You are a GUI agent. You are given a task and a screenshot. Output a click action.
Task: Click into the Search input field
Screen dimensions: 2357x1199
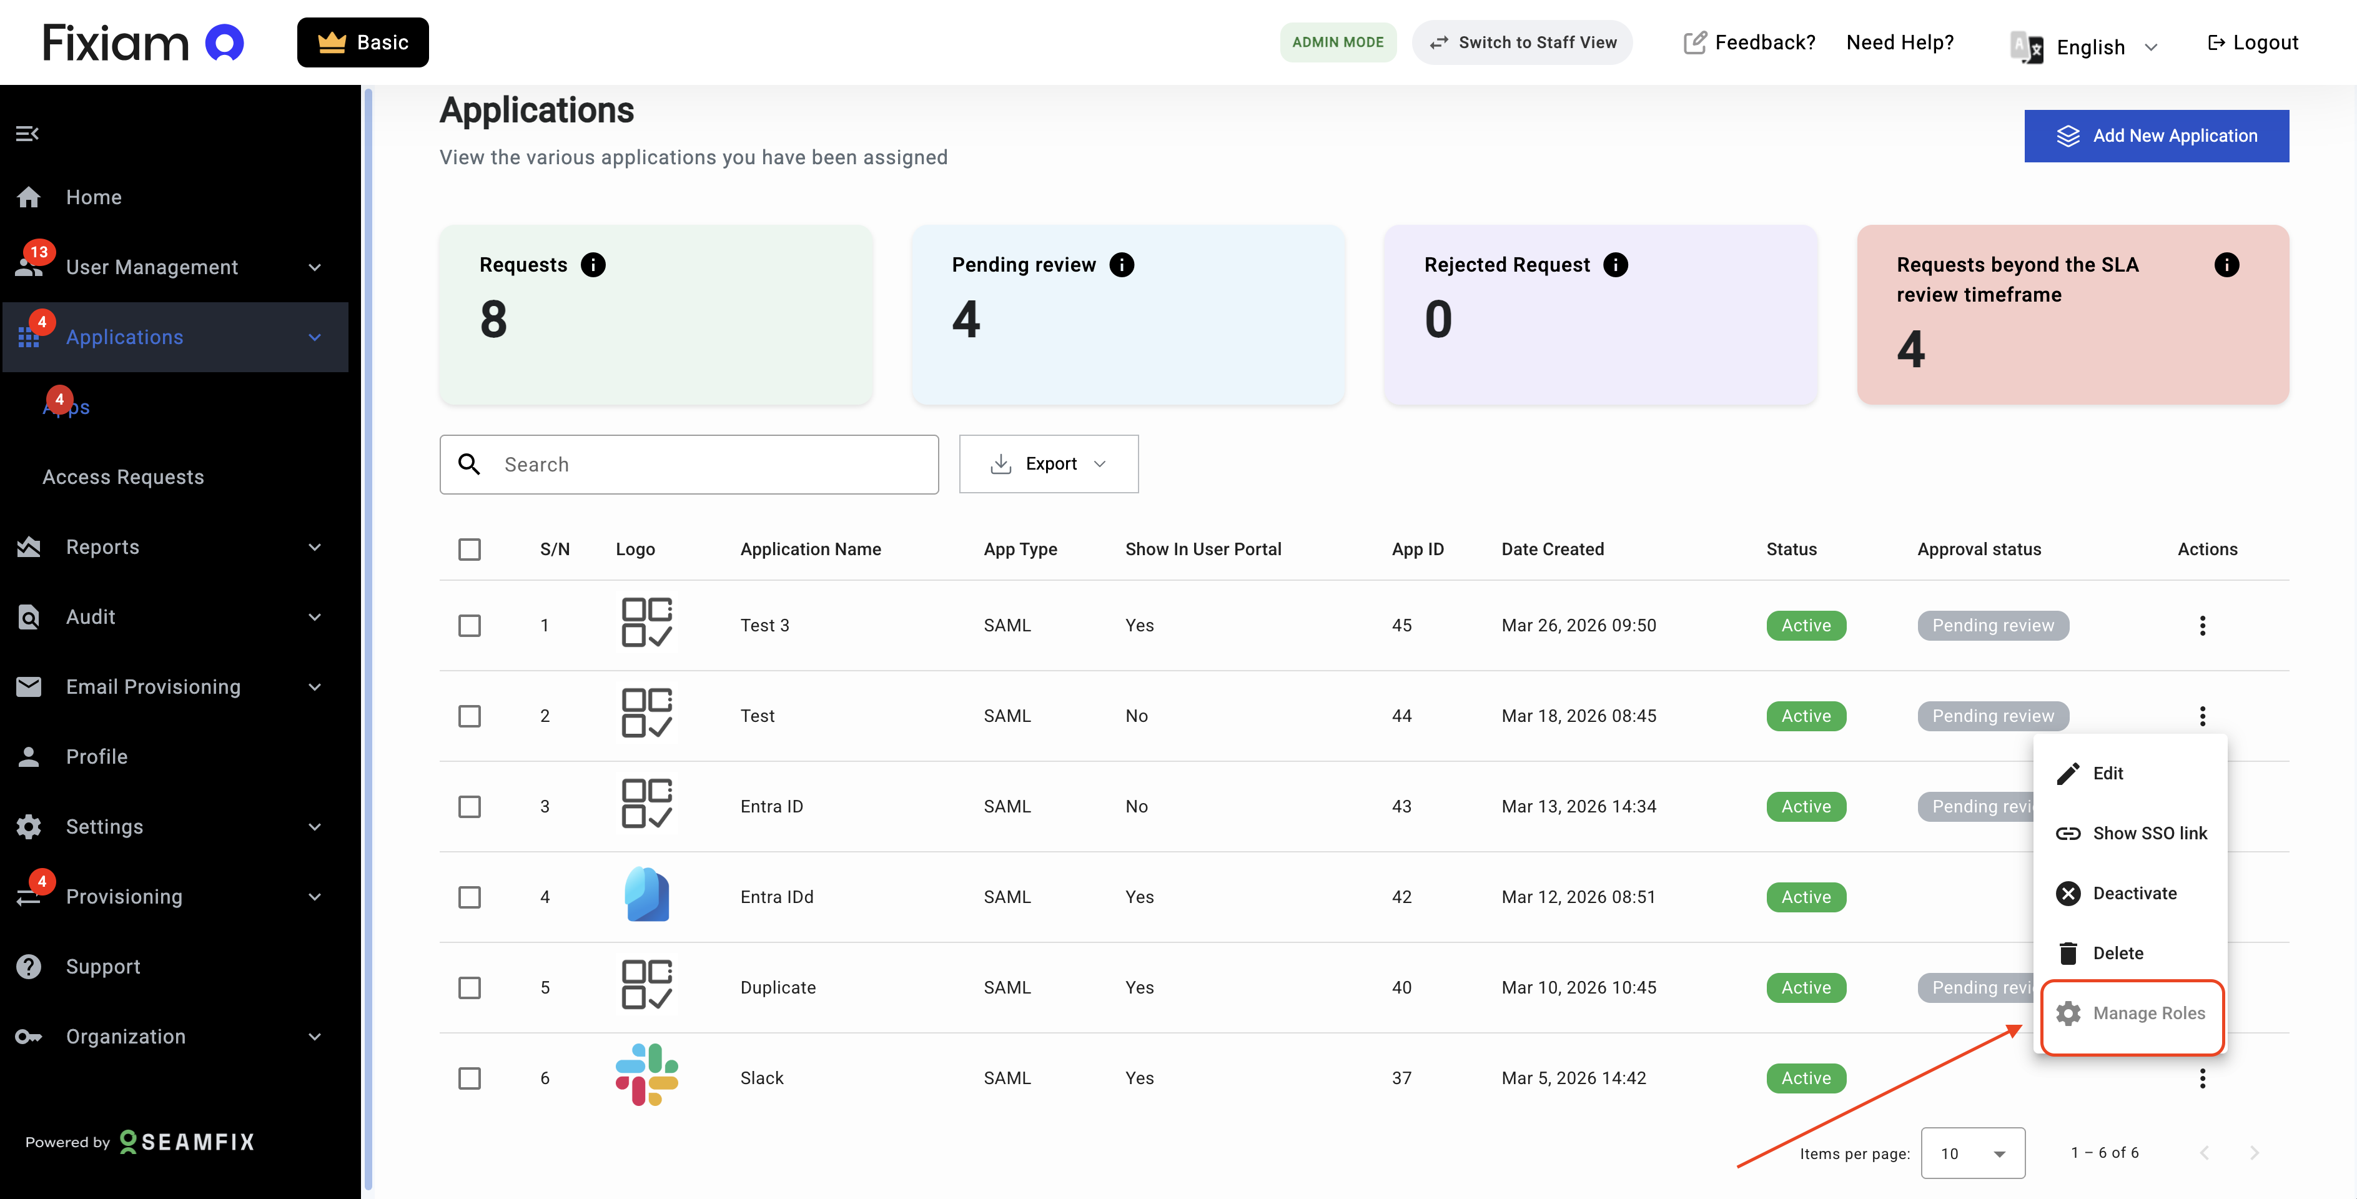pos(714,465)
